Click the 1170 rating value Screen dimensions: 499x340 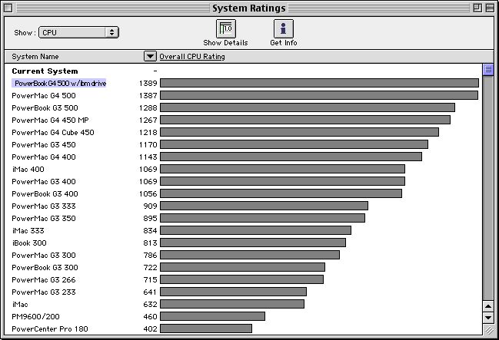coord(148,145)
